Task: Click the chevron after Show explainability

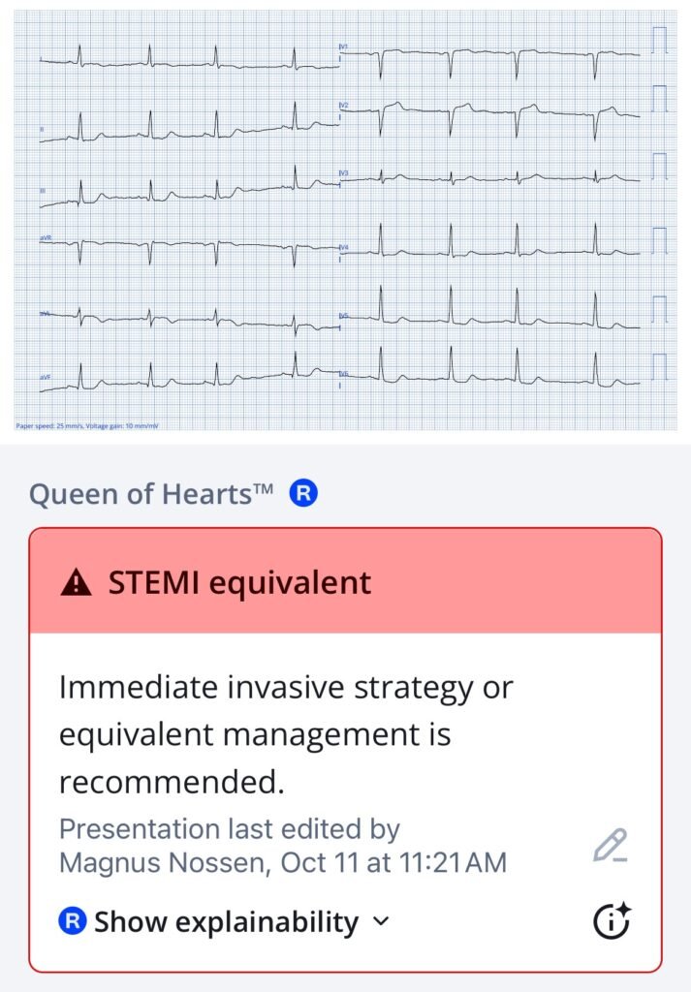Action: (381, 921)
